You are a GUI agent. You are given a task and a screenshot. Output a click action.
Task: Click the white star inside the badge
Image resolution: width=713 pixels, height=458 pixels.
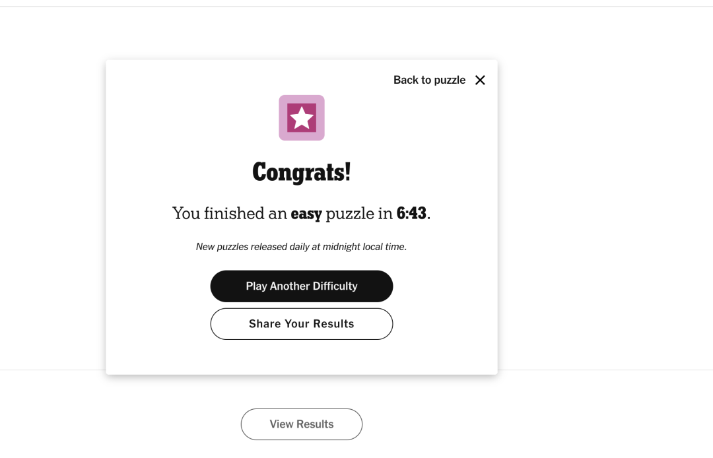click(x=302, y=118)
